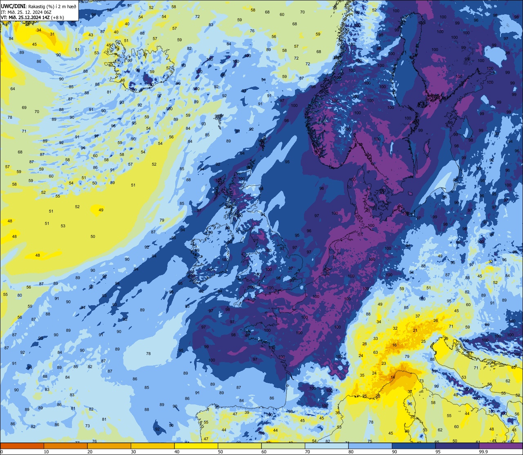Click the 50–60 yellow-green legend swatch

point(239,446)
